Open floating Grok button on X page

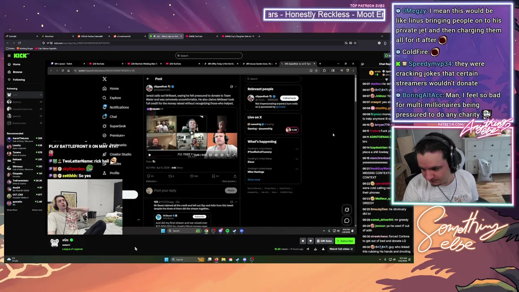click(x=347, y=210)
